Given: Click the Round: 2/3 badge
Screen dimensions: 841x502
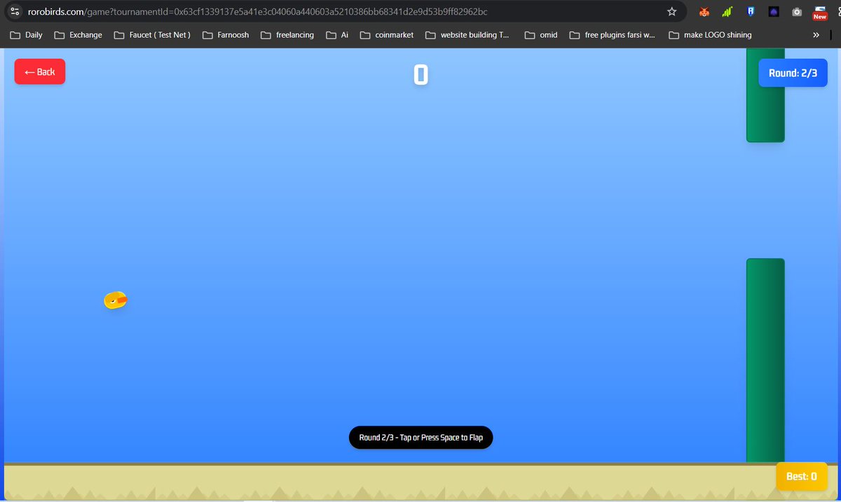Looking at the screenshot, I should (793, 73).
